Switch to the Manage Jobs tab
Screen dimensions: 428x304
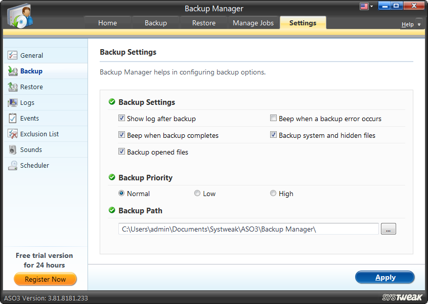pyautogui.click(x=253, y=23)
